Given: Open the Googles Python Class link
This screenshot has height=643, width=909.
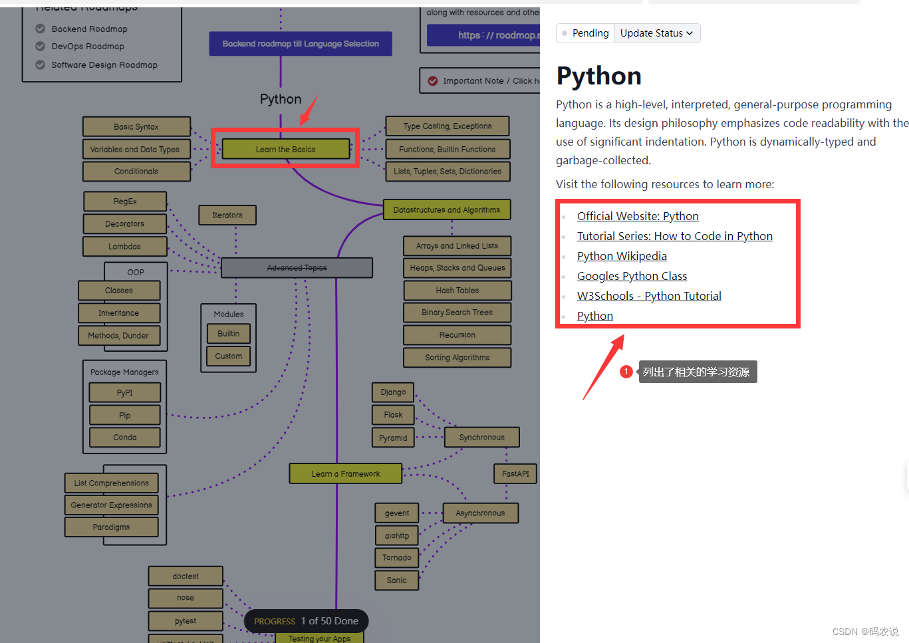Looking at the screenshot, I should tap(632, 276).
